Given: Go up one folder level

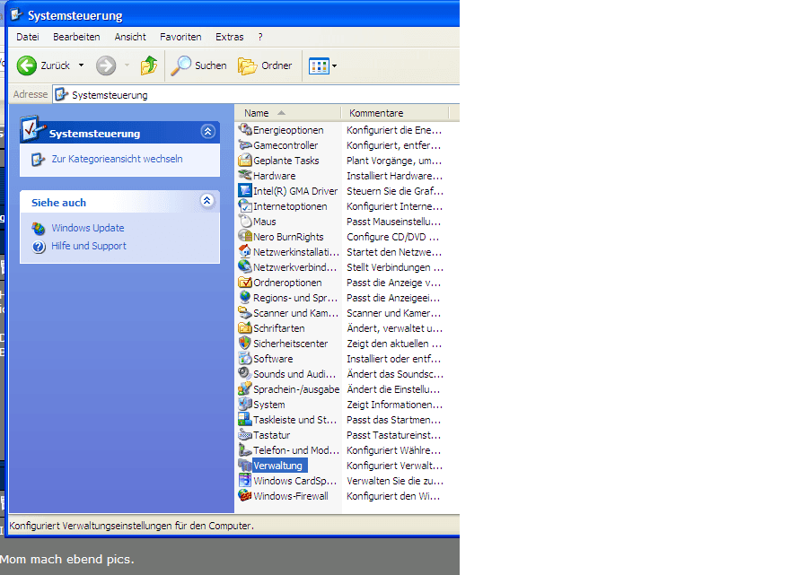Looking at the screenshot, I should 149,65.
